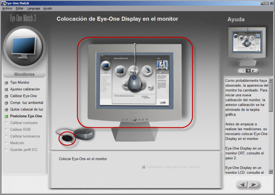275x195 pixels.
Task: Click the Ayuda panel heading
Action: point(236,19)
